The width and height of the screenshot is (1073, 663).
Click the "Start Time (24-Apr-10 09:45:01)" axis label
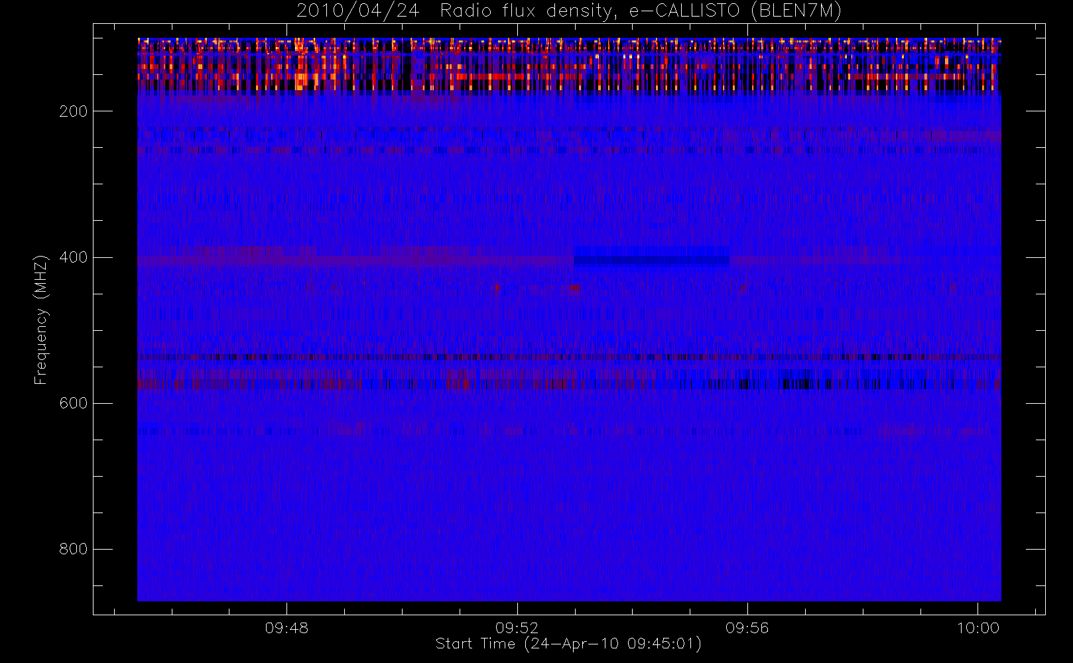pos(568,644)
